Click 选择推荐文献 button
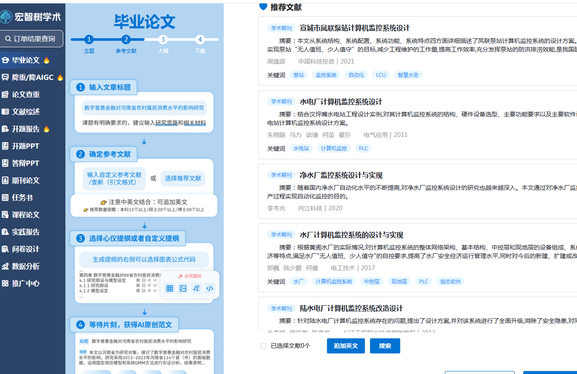Screen dimensions: 577x374 (x=182, y=178)
